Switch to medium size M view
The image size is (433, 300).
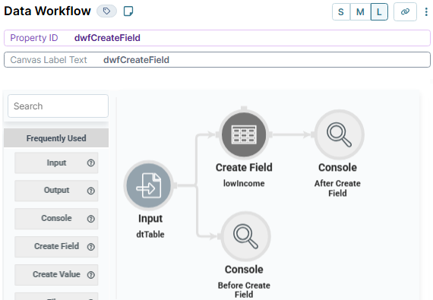point(360,12)
